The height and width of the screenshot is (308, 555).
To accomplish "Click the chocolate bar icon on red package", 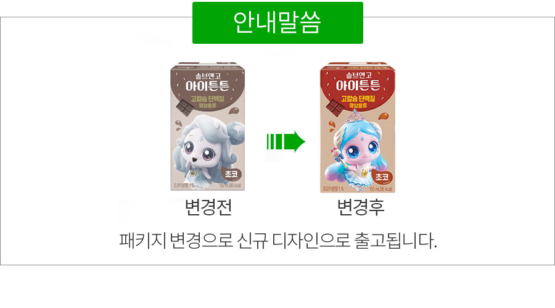I will point(335,108).
